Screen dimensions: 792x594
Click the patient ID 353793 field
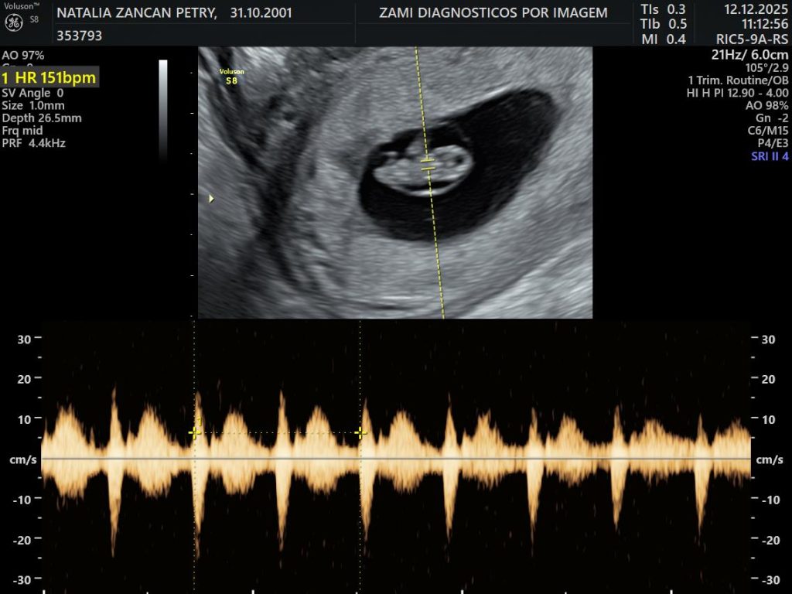tap(80, 36)
